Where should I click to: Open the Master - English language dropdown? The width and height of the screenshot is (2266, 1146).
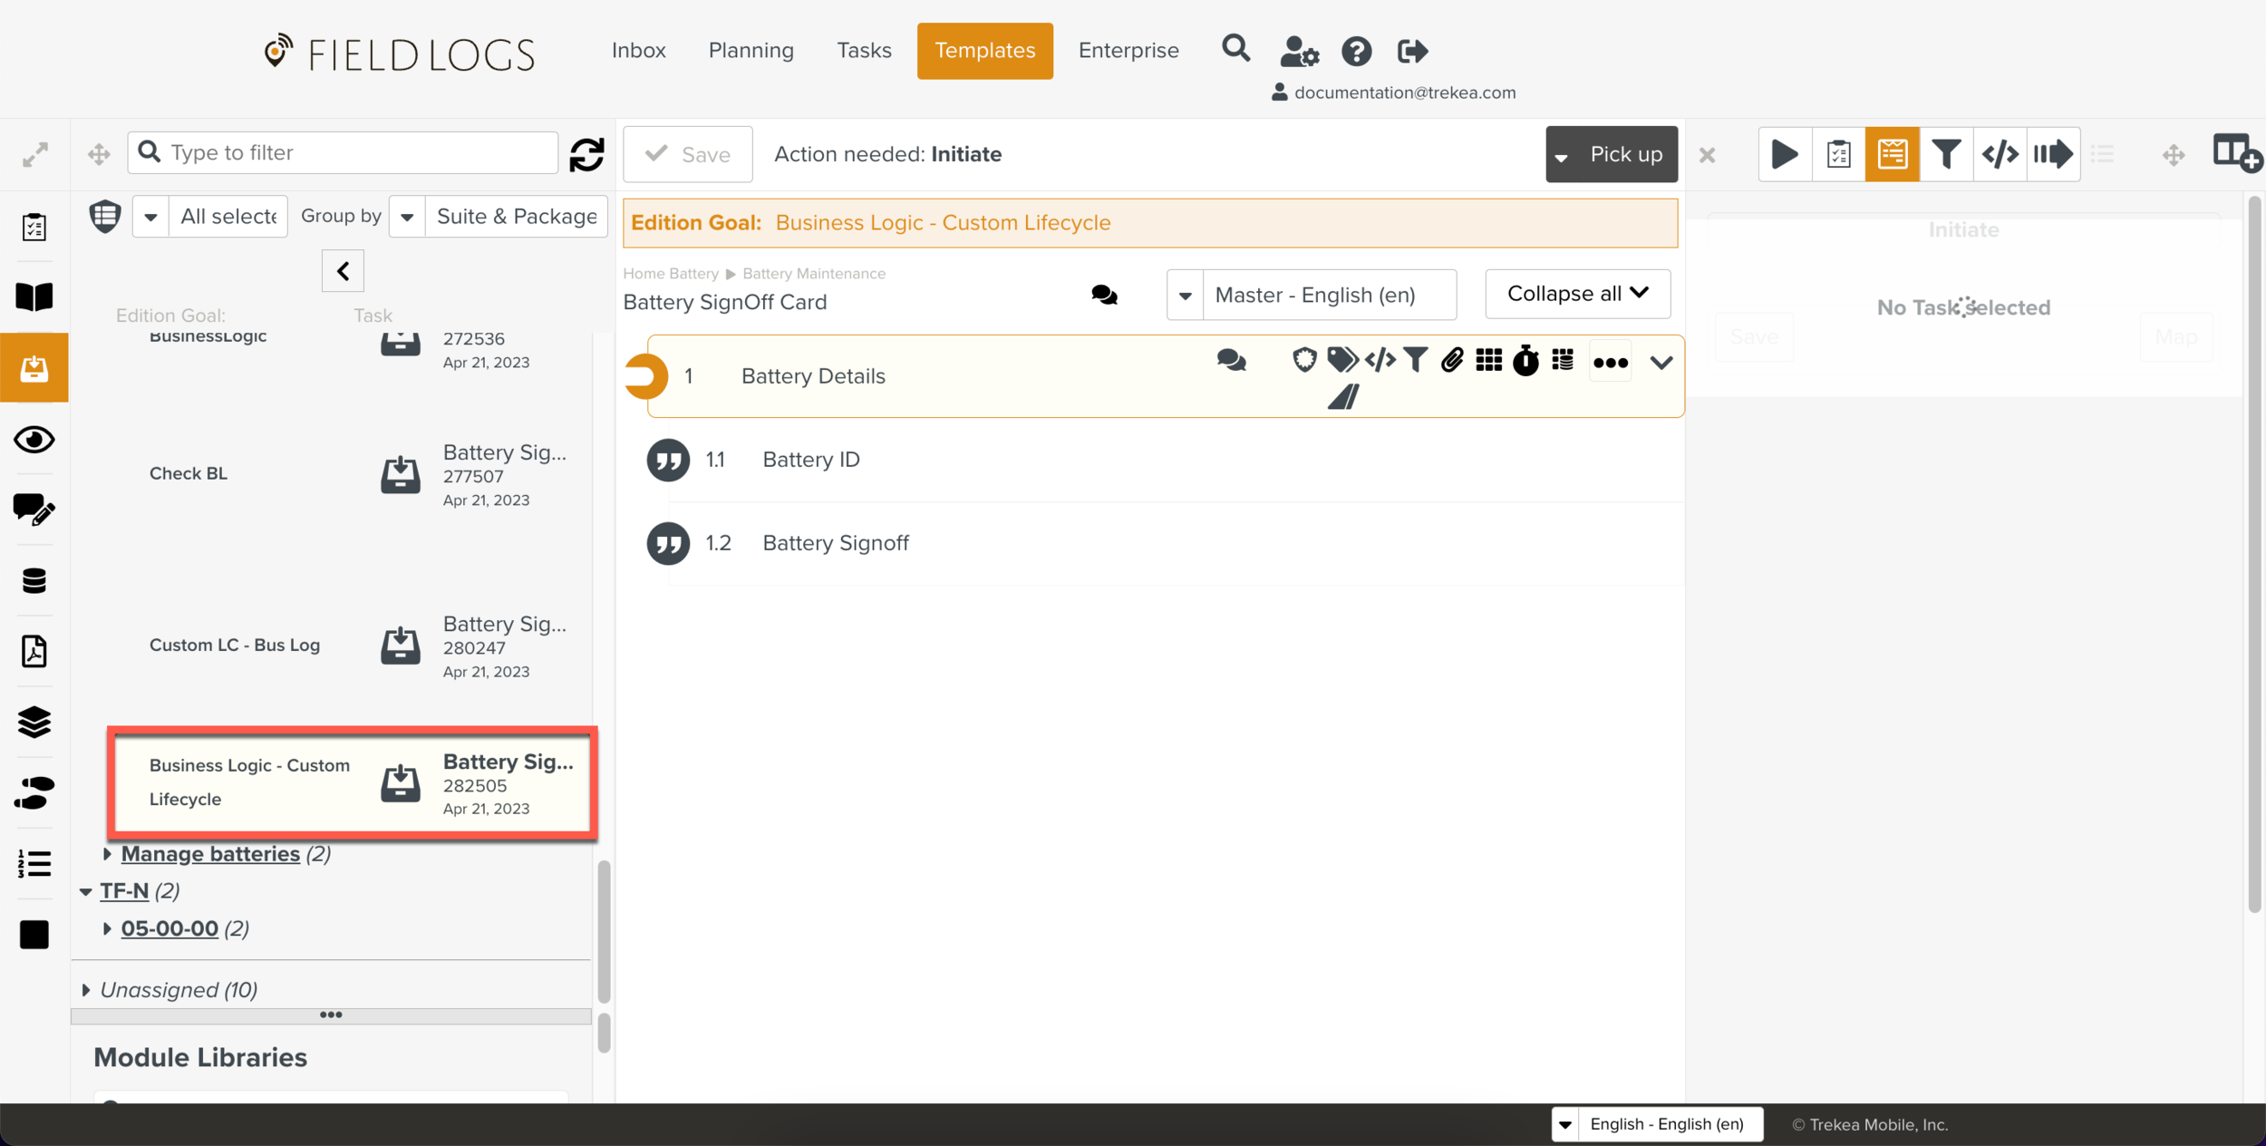click(1312, 295)
